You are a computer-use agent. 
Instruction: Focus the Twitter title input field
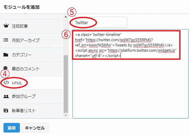[100, 22]
